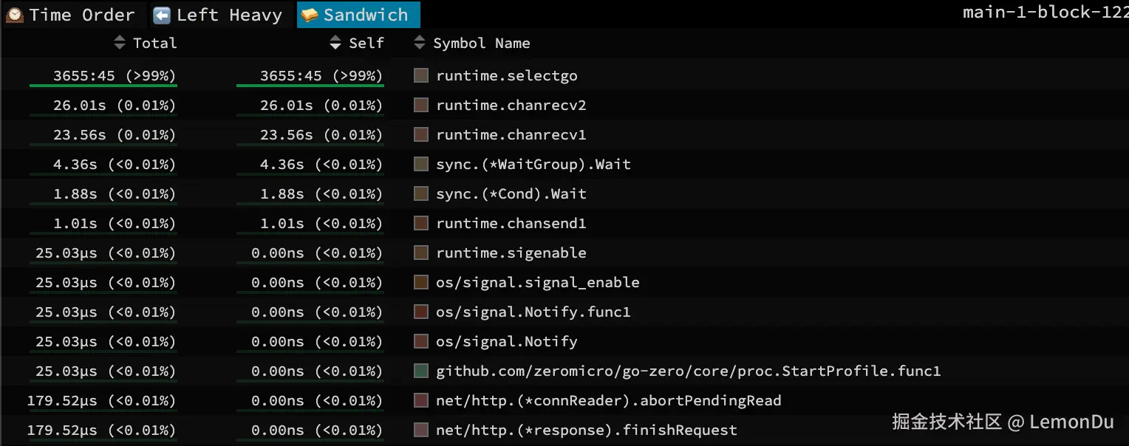Click the color swatch beside runtime.selectgo
This screenshot has height=446, width=1129.
421,75
